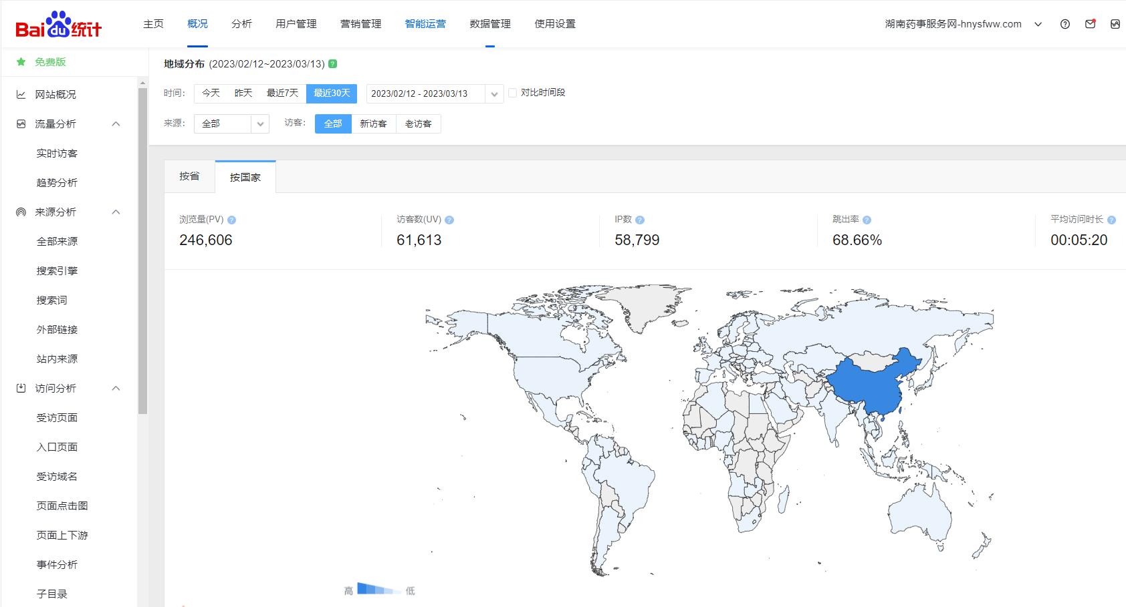Open 实时访客 in sidebar
Viewport: 1126px width, 607px height.
coord(57,154)
